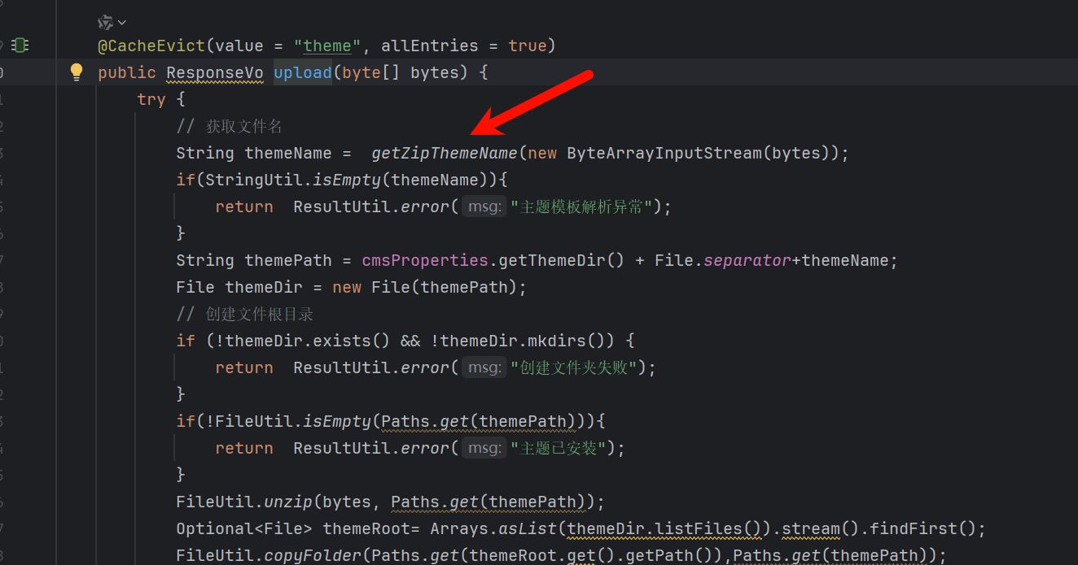
Task: Click the msg: hint before "主题已安装"
Action: (x=484, y=448)
